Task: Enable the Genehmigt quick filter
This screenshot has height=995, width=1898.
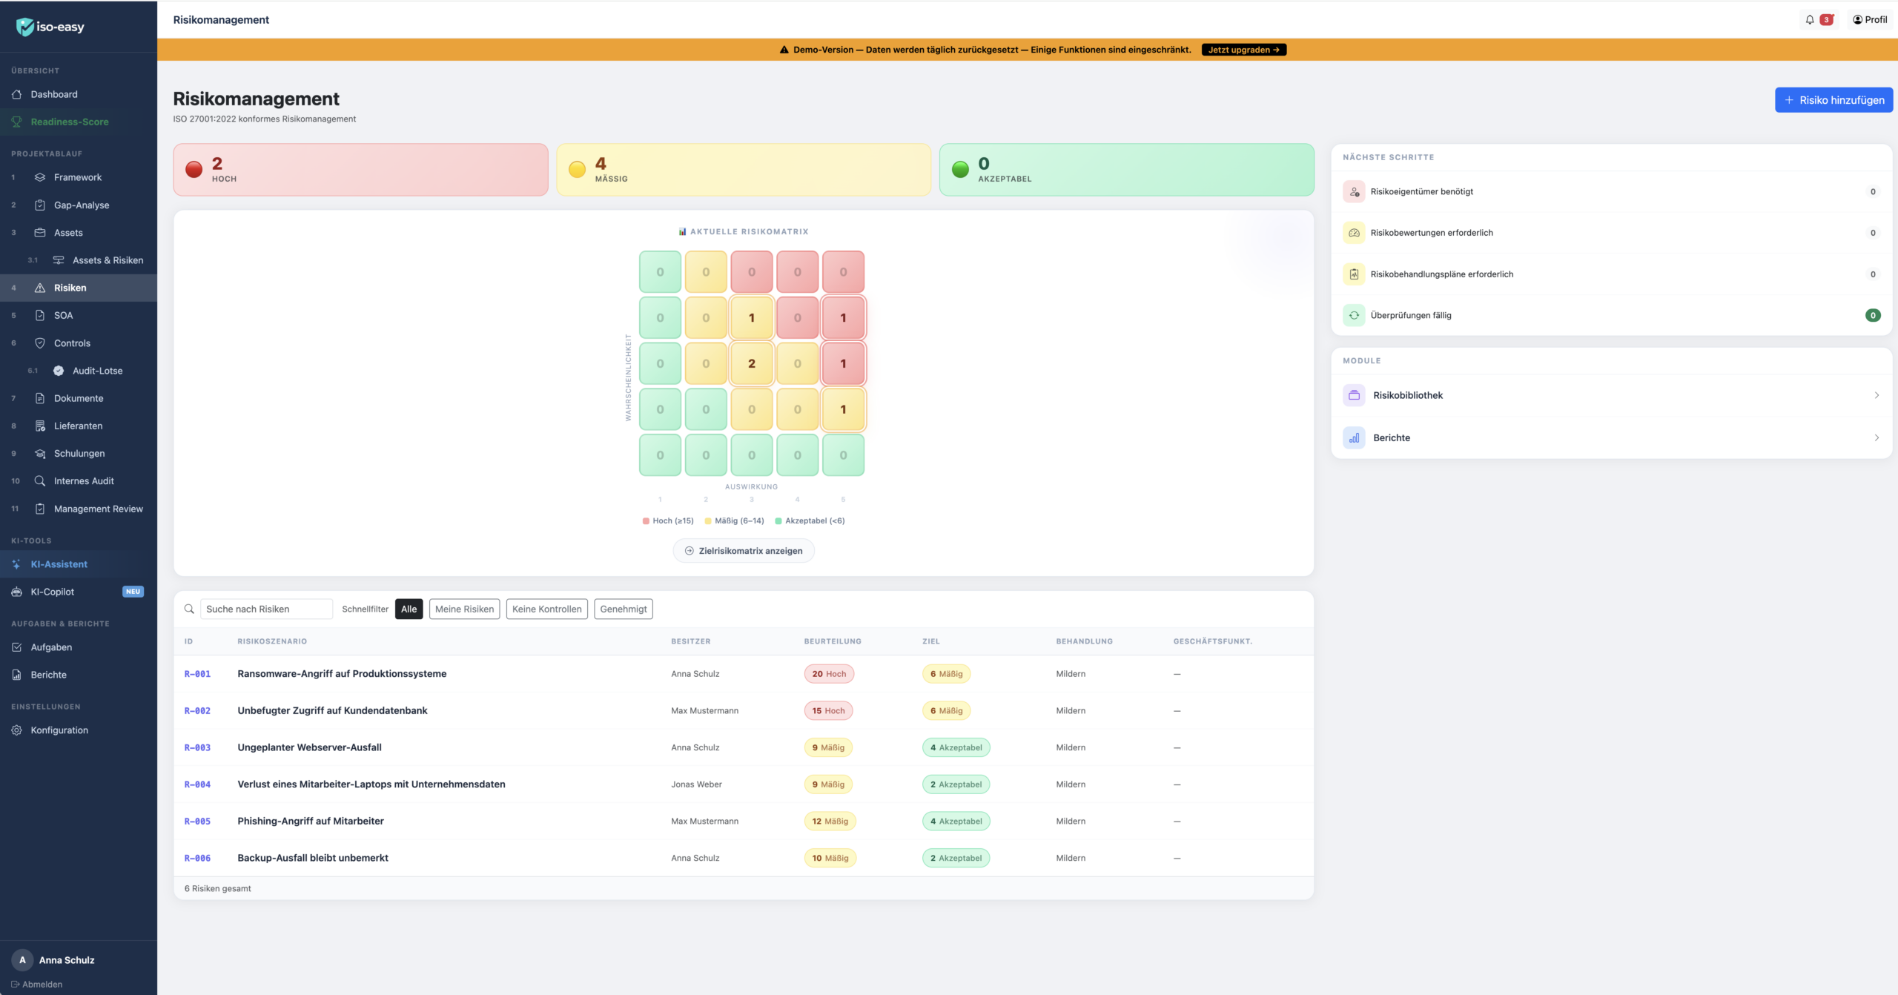Action: pyautogui.click(x=623, y=609)
